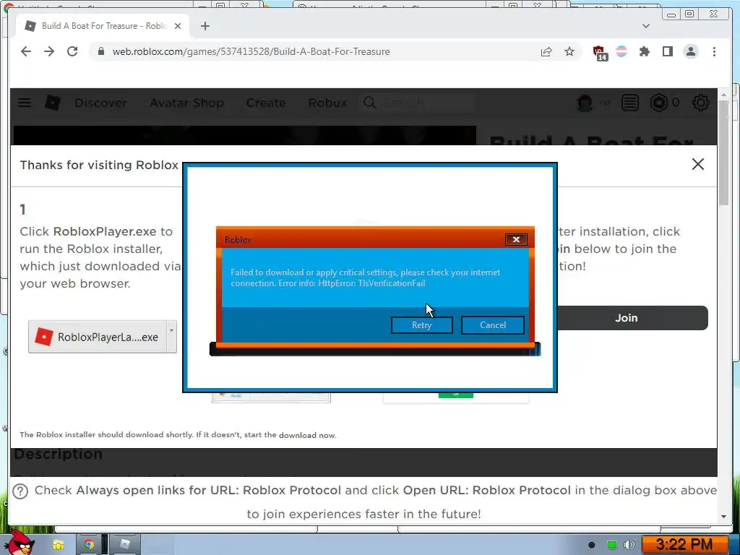Open the Roblox hamburger navigation menu
This screenshot has width=740, height=555.
pos(25,103)
